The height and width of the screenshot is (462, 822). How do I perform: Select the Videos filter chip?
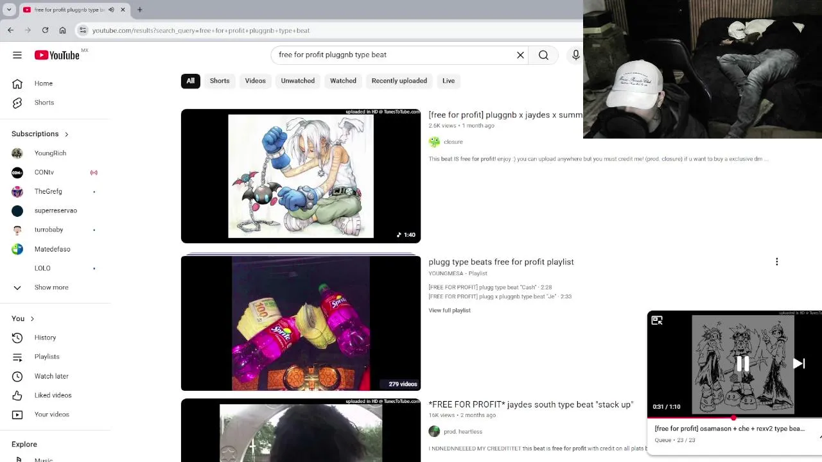tap(255, 81)
